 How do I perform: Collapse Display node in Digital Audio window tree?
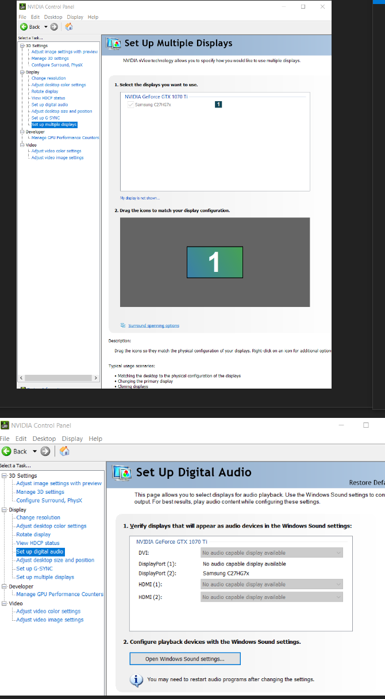coord(4,510)
